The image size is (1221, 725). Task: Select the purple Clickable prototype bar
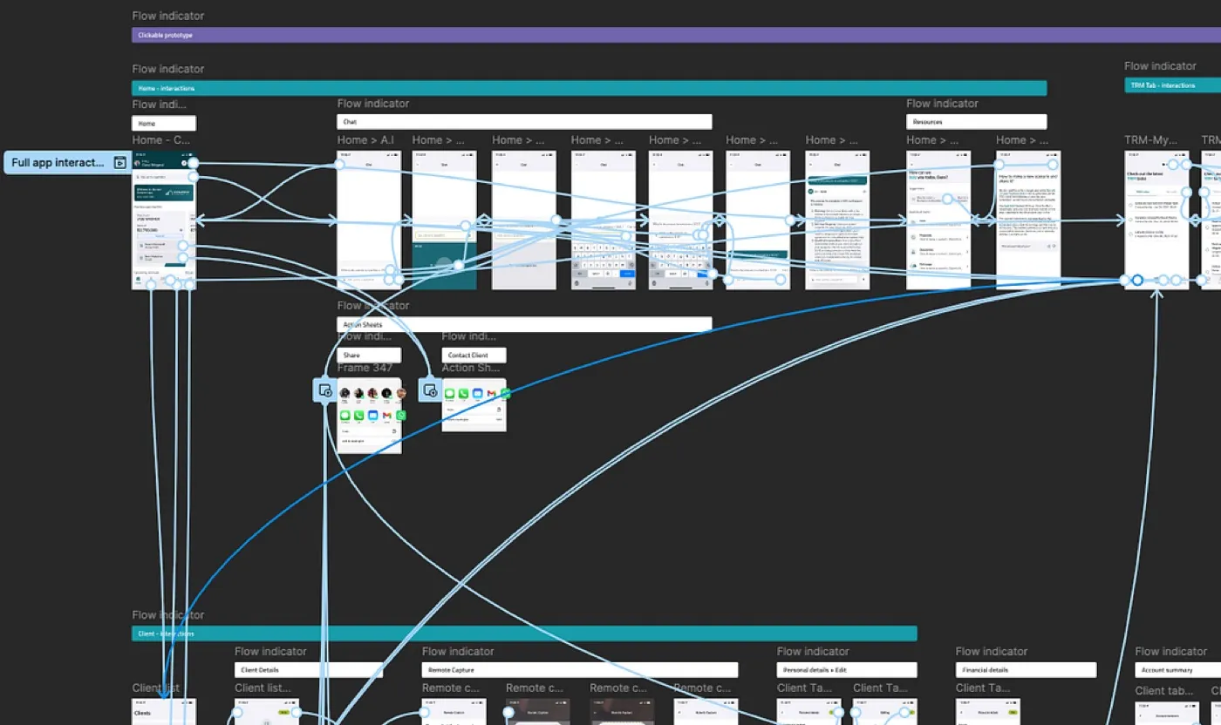click(x=676, y=35)
